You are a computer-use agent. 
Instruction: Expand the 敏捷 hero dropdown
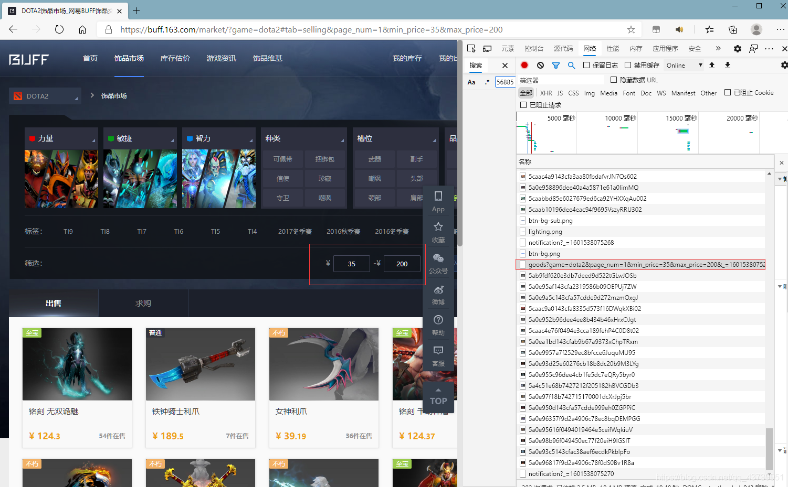pyautogui.click(x=140, y=138)
